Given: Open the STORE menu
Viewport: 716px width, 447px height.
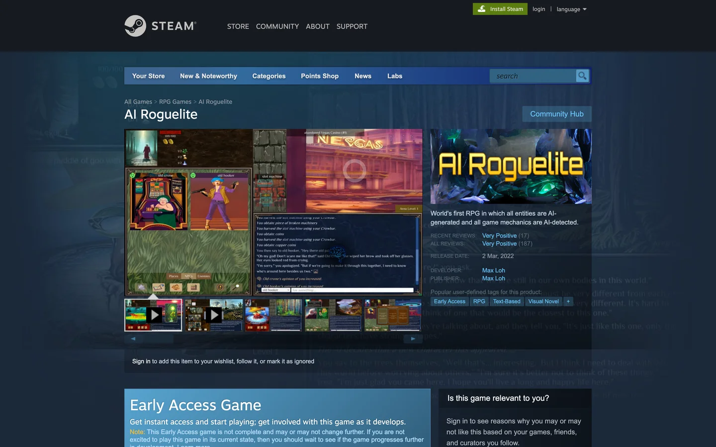Looking at the screenshot, I should click(x=238, y=26).
